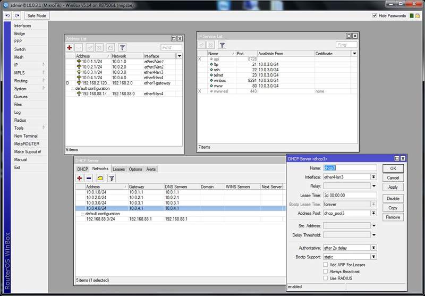Open the column chooser dropdown in Address List
This screenshot has height=296, width=425.
point(179,56)
